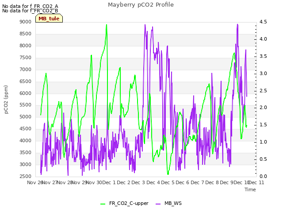Viewport: 283px width, 212px height.
Task: Click the green line's lowest dip before Dec 5
Action: [x=168, y=174]
